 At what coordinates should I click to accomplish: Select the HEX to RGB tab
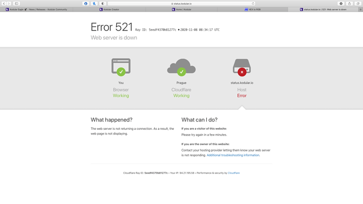point(253,9)
